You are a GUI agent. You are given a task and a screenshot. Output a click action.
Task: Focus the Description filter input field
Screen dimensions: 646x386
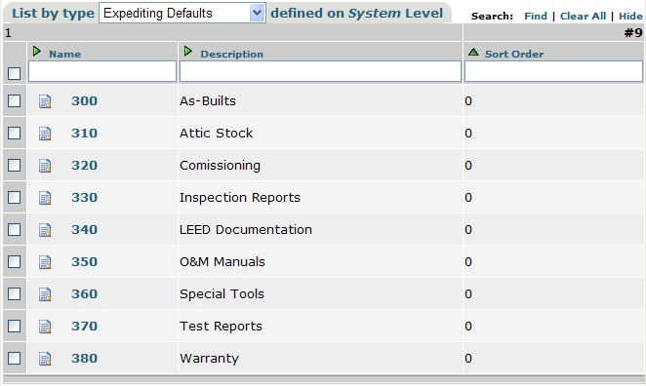(x=320, y=71)
